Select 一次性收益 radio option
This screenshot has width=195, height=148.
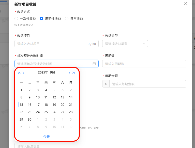tap(17, 19)
